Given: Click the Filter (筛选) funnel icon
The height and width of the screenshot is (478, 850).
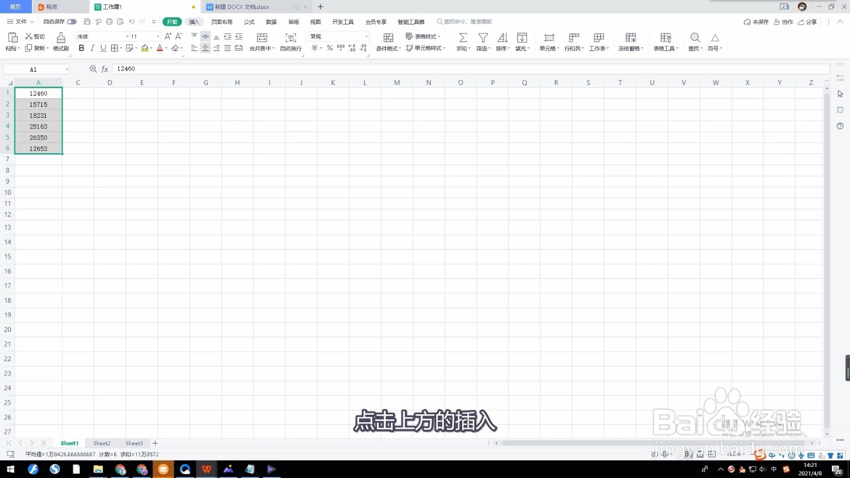Looking at the screenshot, I should (x=483, y=37).
